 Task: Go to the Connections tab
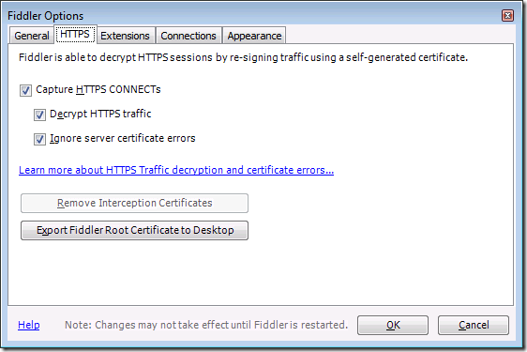click(188, 36)
